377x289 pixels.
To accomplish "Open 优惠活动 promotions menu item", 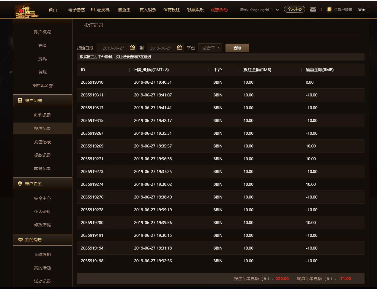I will coord(219,10).
